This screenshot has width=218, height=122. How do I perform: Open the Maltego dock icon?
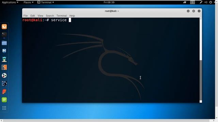tap(4, 75)
